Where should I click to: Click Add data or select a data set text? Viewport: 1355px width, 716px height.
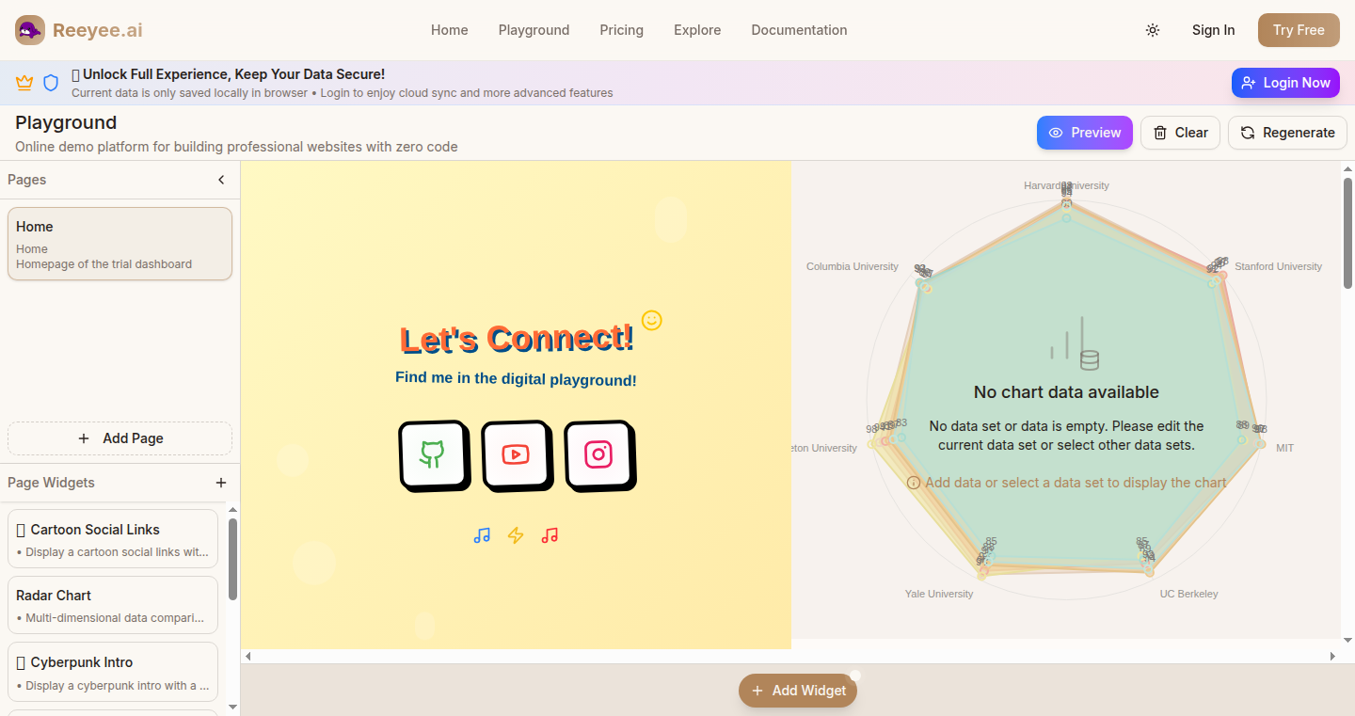click(x=1076, y=483)
